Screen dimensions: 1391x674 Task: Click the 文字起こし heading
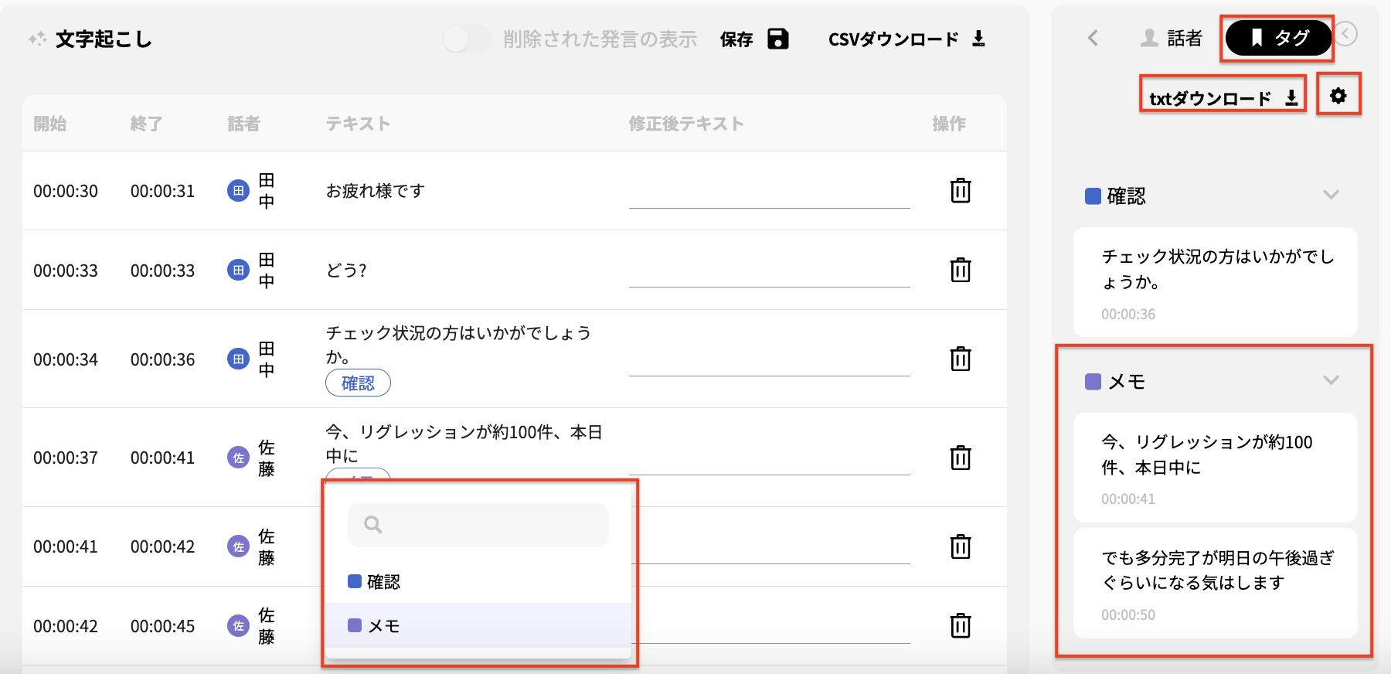tap(104, 39)
